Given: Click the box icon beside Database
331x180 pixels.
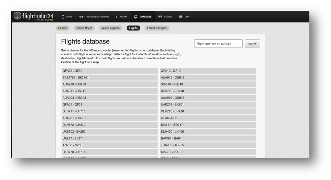Looking at the screenshot, I should [x=136, y=17].
